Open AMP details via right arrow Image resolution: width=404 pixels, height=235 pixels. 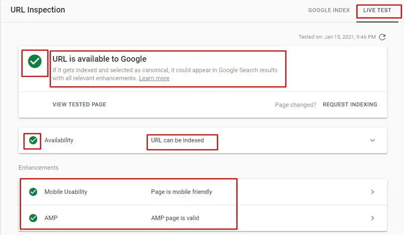372,218
